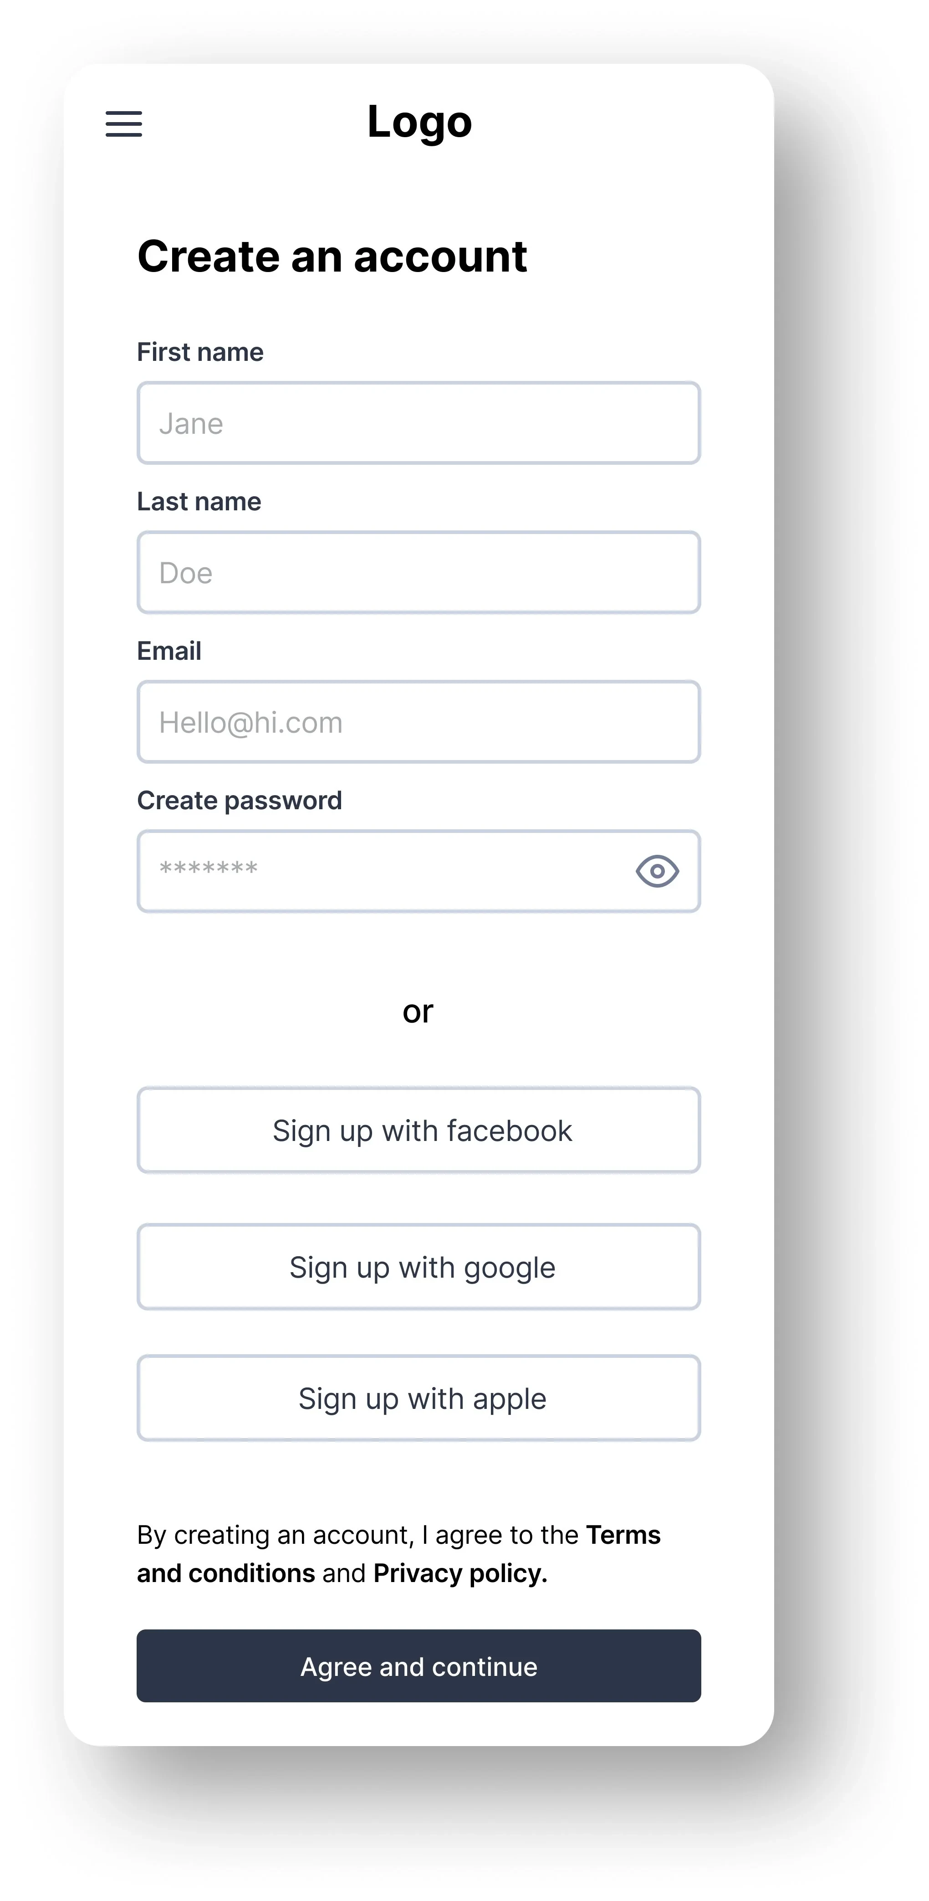Click the Logo at the top
Viewport: 929px width, 1901px height.
tap(419, 122)
